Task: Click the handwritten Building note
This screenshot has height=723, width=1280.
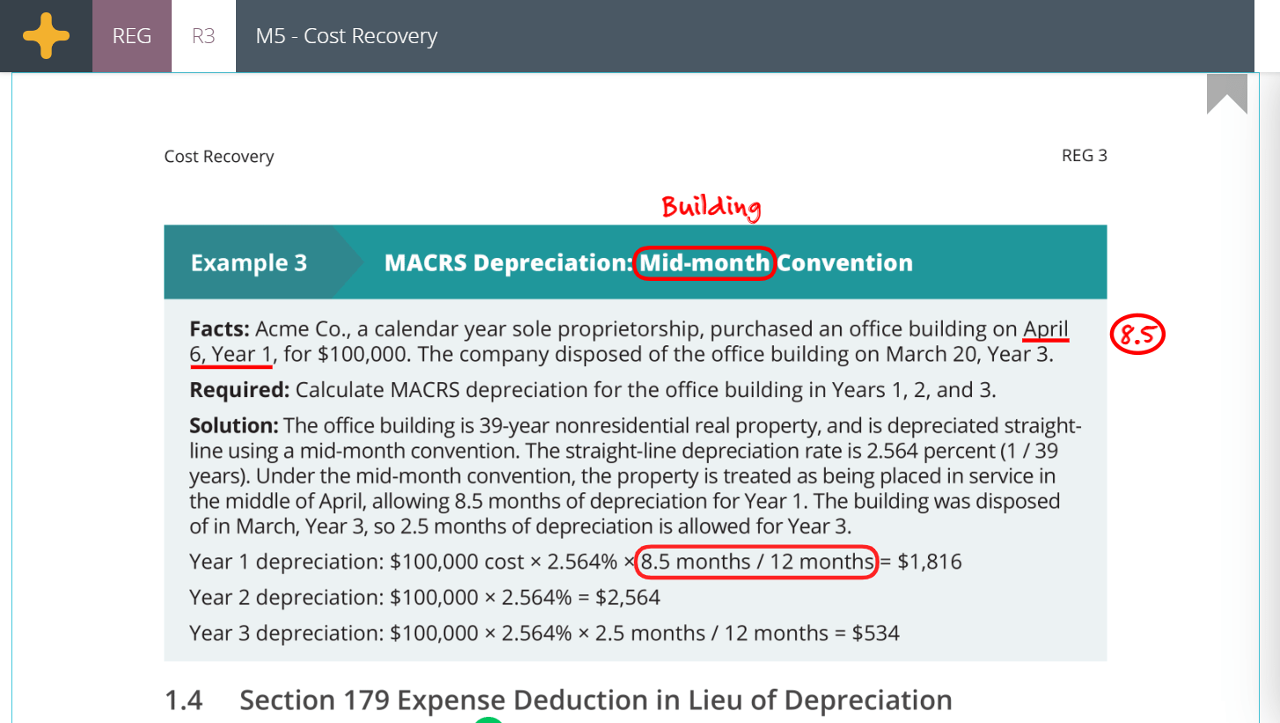Action: point(710,208)
